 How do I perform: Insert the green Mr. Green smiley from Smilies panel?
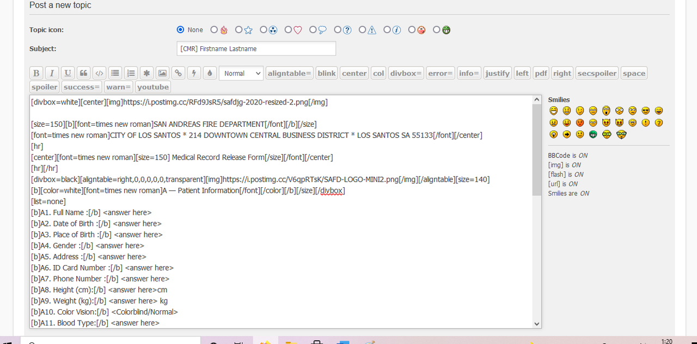click(x=593, y=134)
